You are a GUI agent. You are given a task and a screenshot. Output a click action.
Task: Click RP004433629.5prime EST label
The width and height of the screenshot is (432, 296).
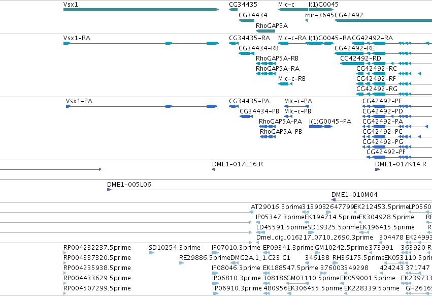click(x=97, y=278)
